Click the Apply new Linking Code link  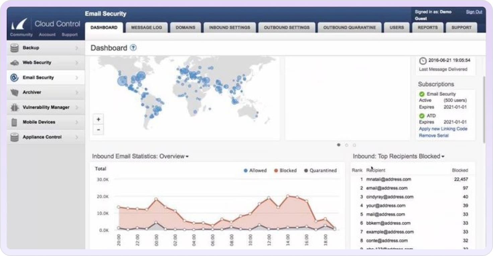pos(443,129)
